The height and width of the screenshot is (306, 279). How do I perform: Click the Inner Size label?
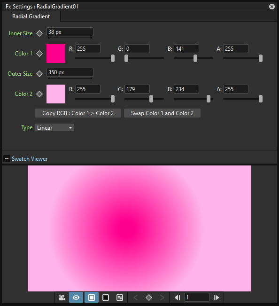tap(21, 33)
